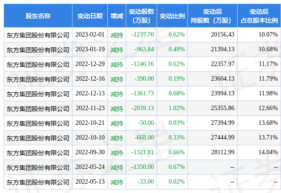
Task: Click the change ratio 1.02%
Action: [x=177, y=108]
